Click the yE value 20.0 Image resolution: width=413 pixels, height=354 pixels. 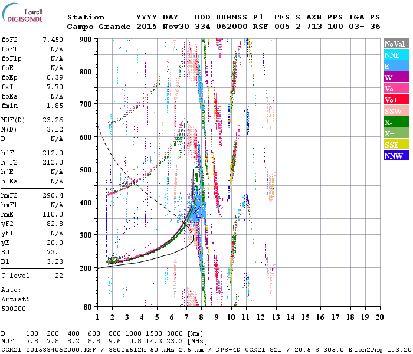(x=55, y=243)
